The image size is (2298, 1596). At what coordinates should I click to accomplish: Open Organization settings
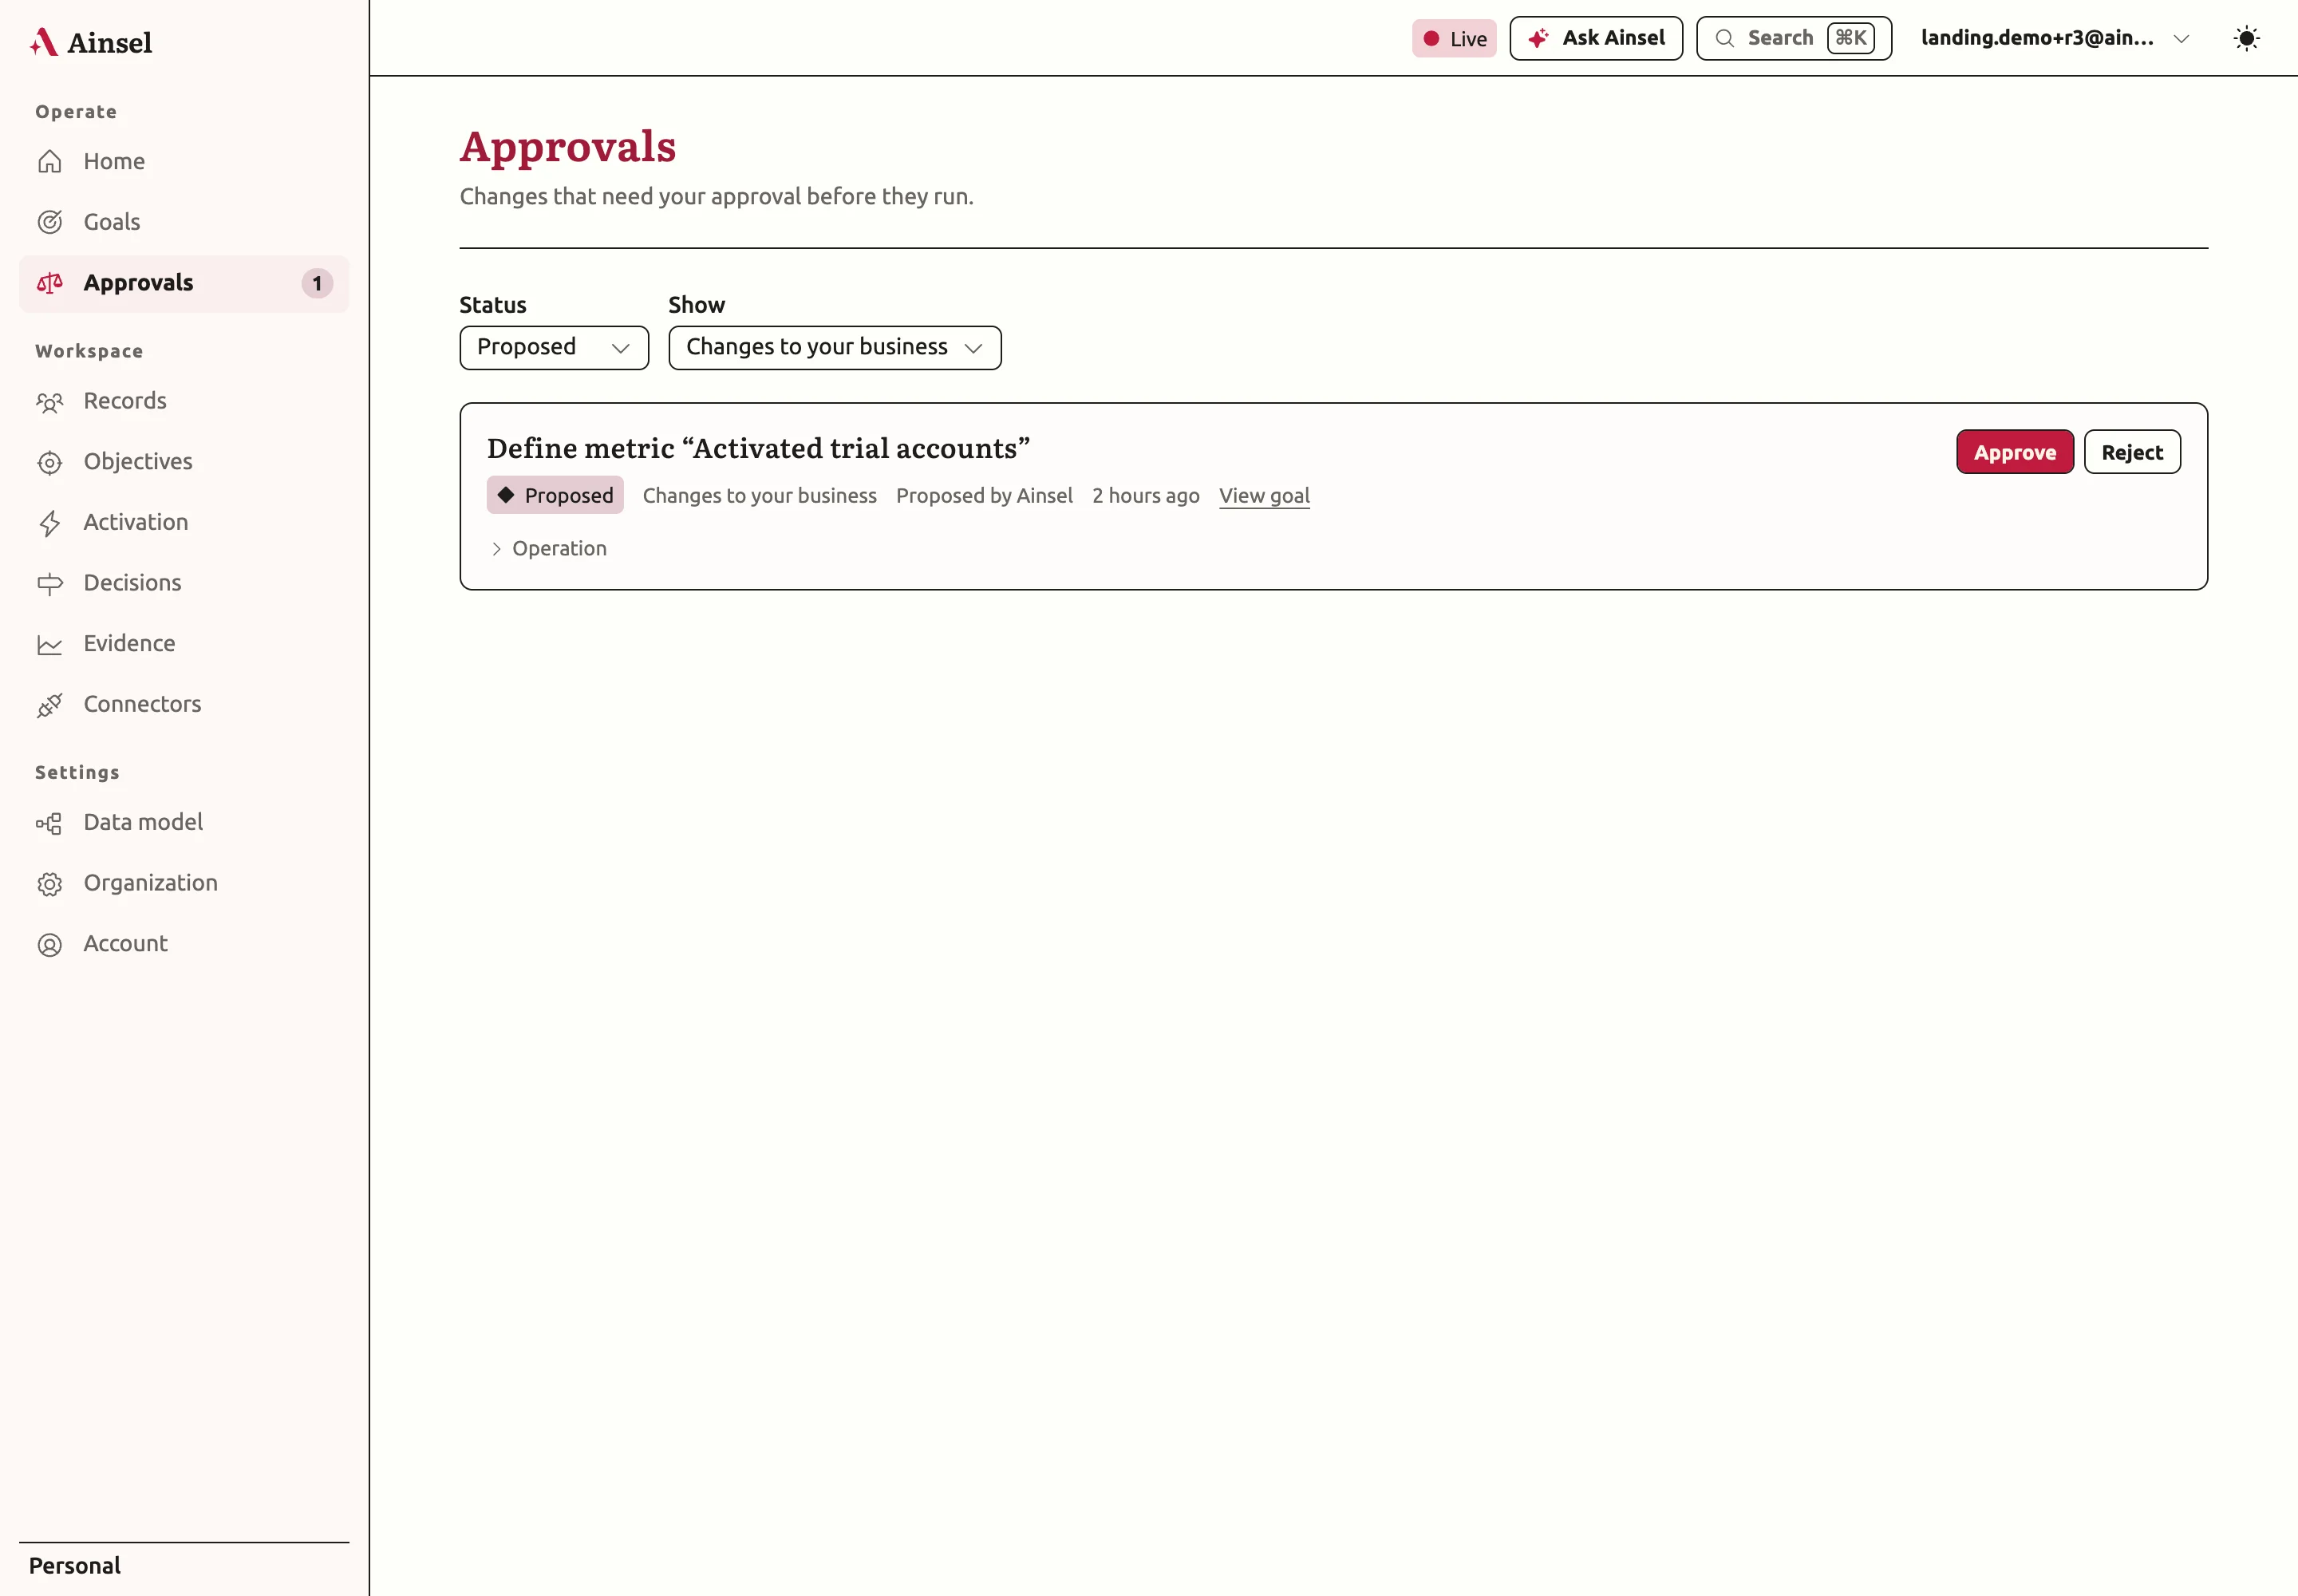184,884
